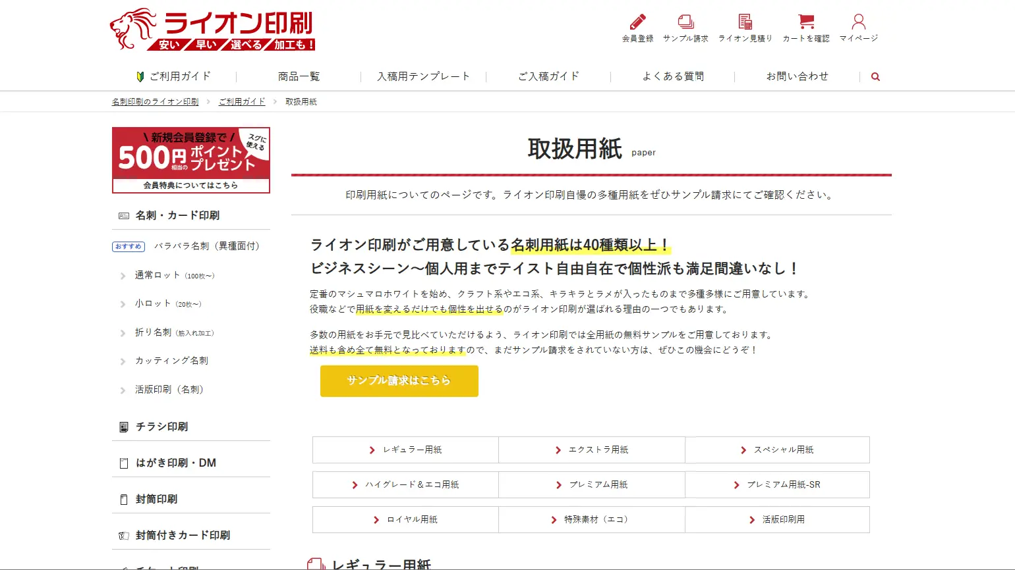1015x570 pixels.
Task: Click the flyer icon beside チラシ印刷
Action: [123, 427]
